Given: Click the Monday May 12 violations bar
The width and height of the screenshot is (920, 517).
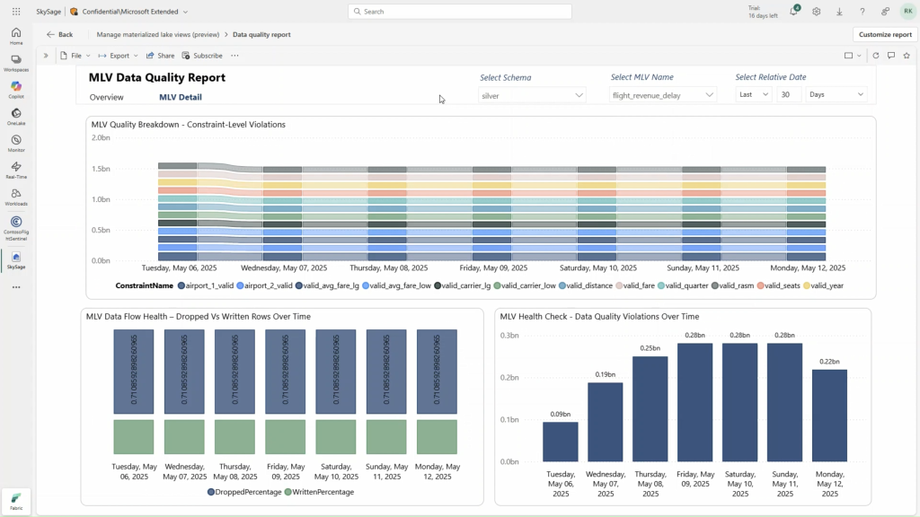Looking at the screenshot, I should pyautogui.click(x=829, y=416).
